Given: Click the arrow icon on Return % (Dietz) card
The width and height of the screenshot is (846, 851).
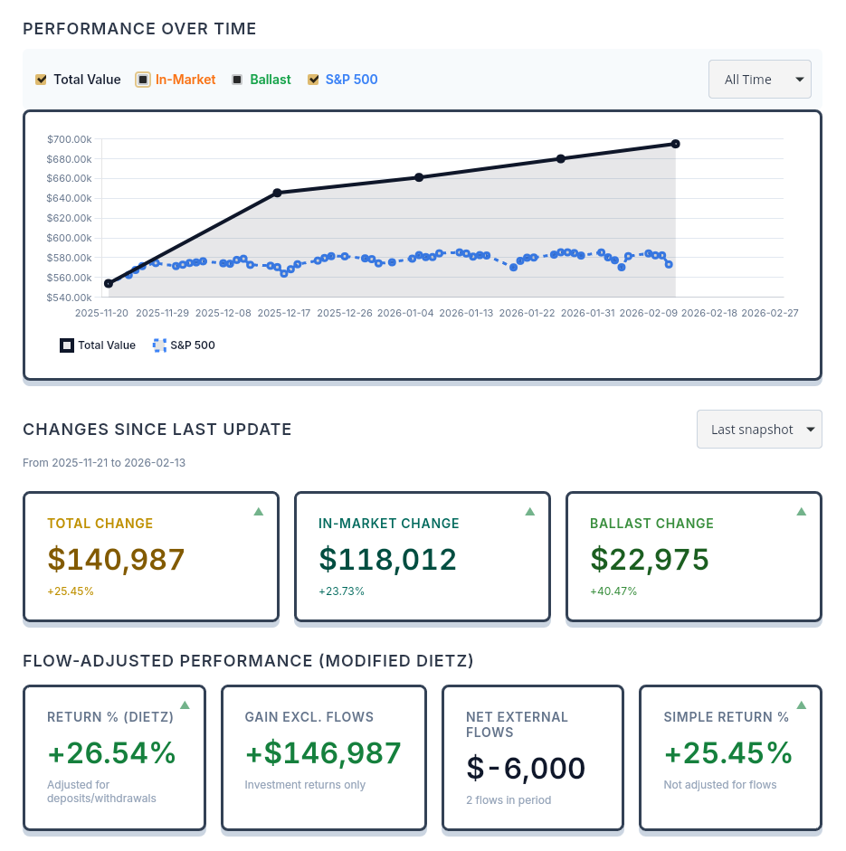Looking at the screenshot, I should coord(186,704).
